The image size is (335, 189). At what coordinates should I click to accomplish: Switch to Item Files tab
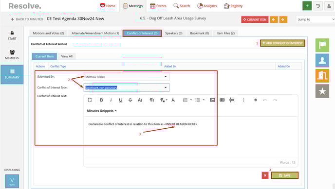225,33
